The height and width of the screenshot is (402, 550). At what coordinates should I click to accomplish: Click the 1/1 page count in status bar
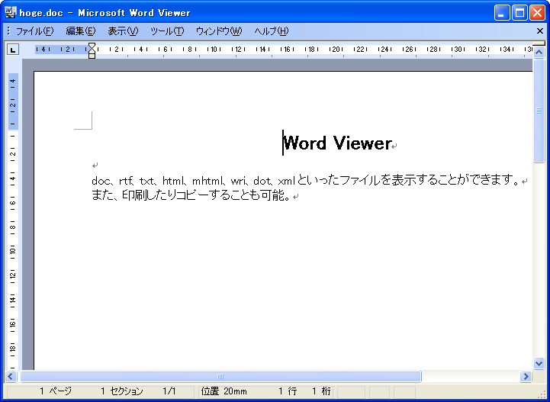169,391
